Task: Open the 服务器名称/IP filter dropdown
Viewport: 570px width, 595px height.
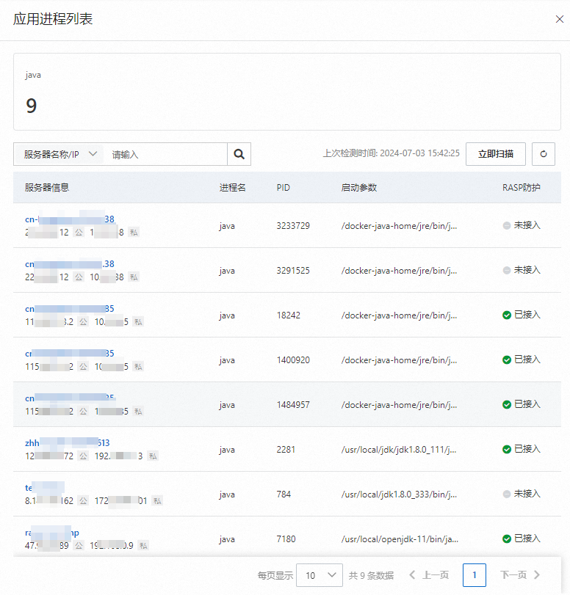Action: coord(59,154)
